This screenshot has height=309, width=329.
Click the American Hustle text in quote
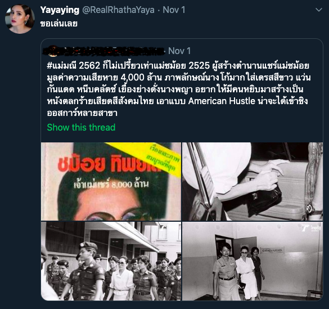222,101
